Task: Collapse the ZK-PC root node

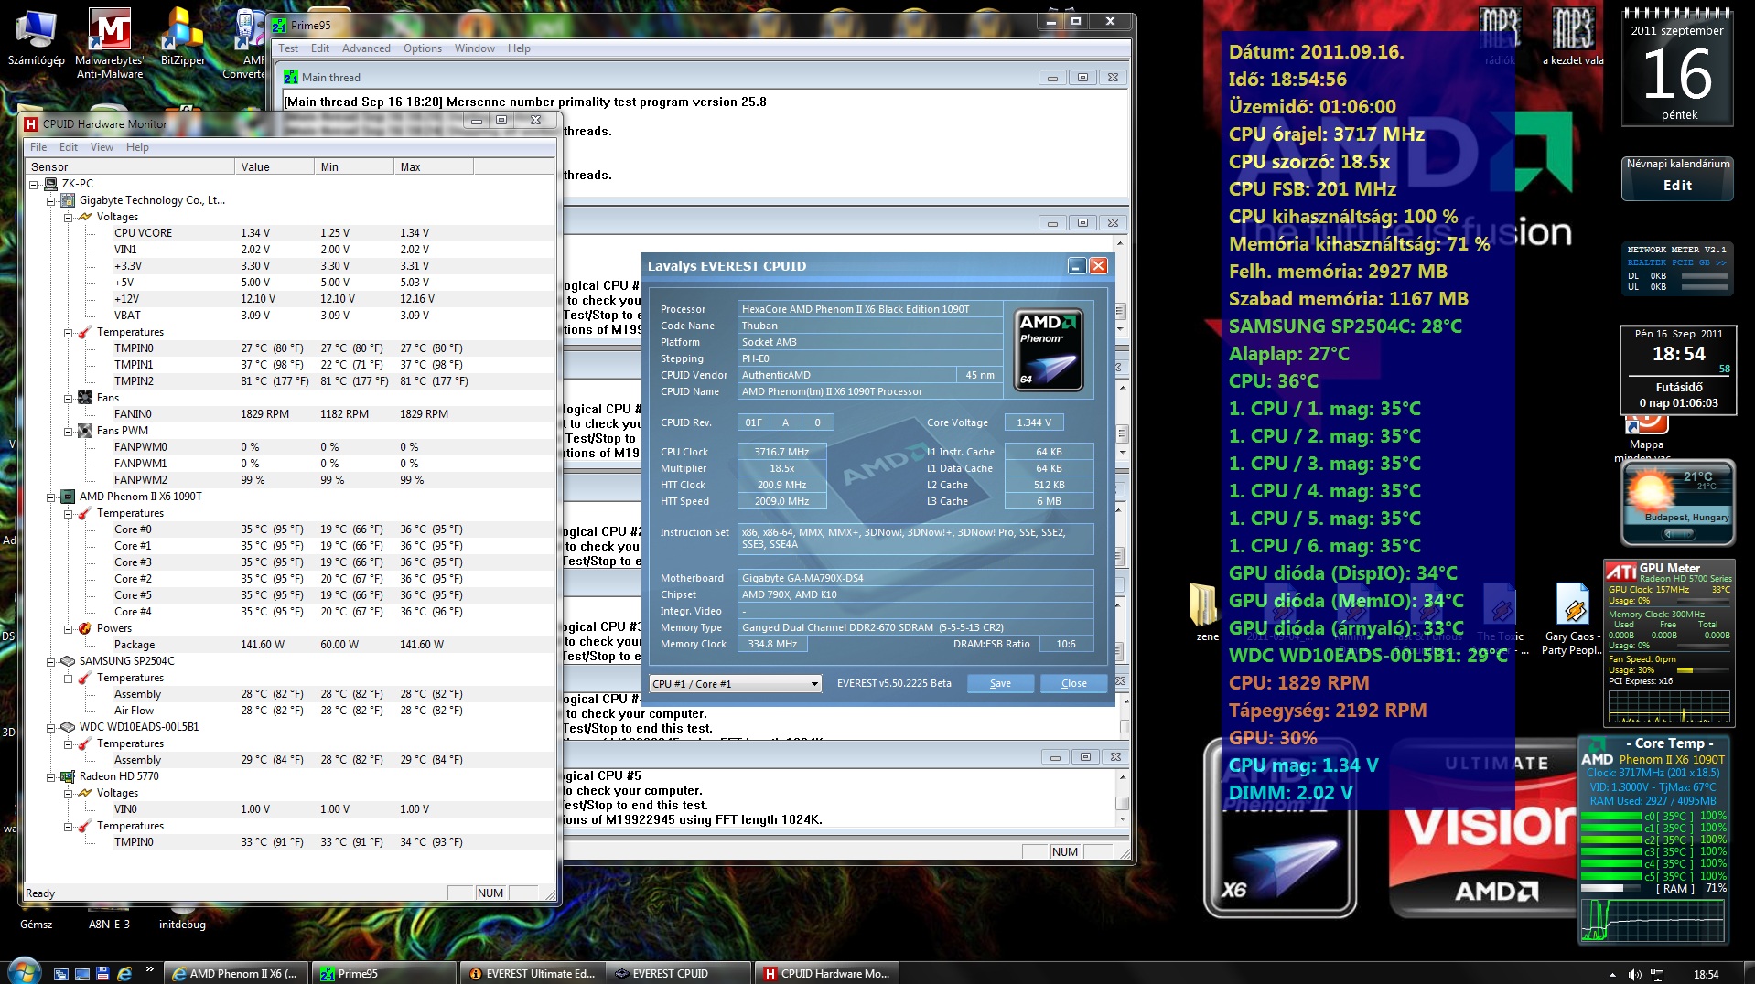Action: click(34, 184)
